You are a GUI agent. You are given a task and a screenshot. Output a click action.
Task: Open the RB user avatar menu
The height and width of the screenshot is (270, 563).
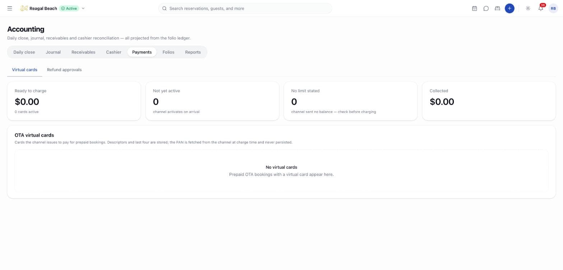click(553, 8)
